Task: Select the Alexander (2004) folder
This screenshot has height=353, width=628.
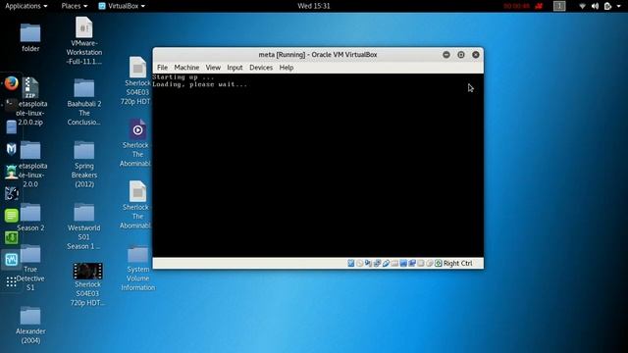Action: point(30,326)
